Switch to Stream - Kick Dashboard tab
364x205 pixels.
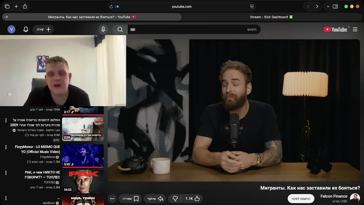point(272,17)
